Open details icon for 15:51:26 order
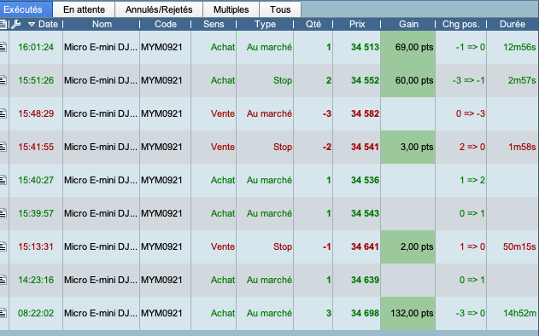The image size is (539, 336). click(3, 80)
